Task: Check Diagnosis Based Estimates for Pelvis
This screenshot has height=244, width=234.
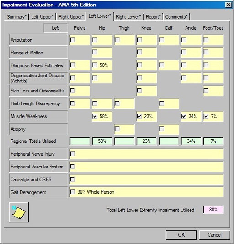Action: 73,65
